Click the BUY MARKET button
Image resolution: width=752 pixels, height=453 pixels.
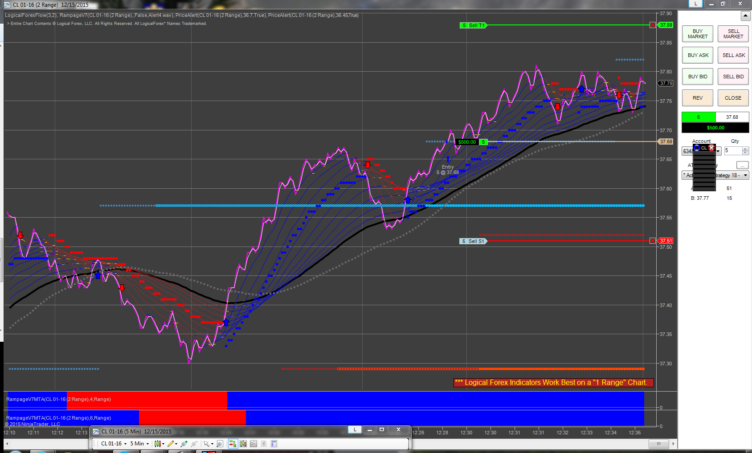pos(698,34)
